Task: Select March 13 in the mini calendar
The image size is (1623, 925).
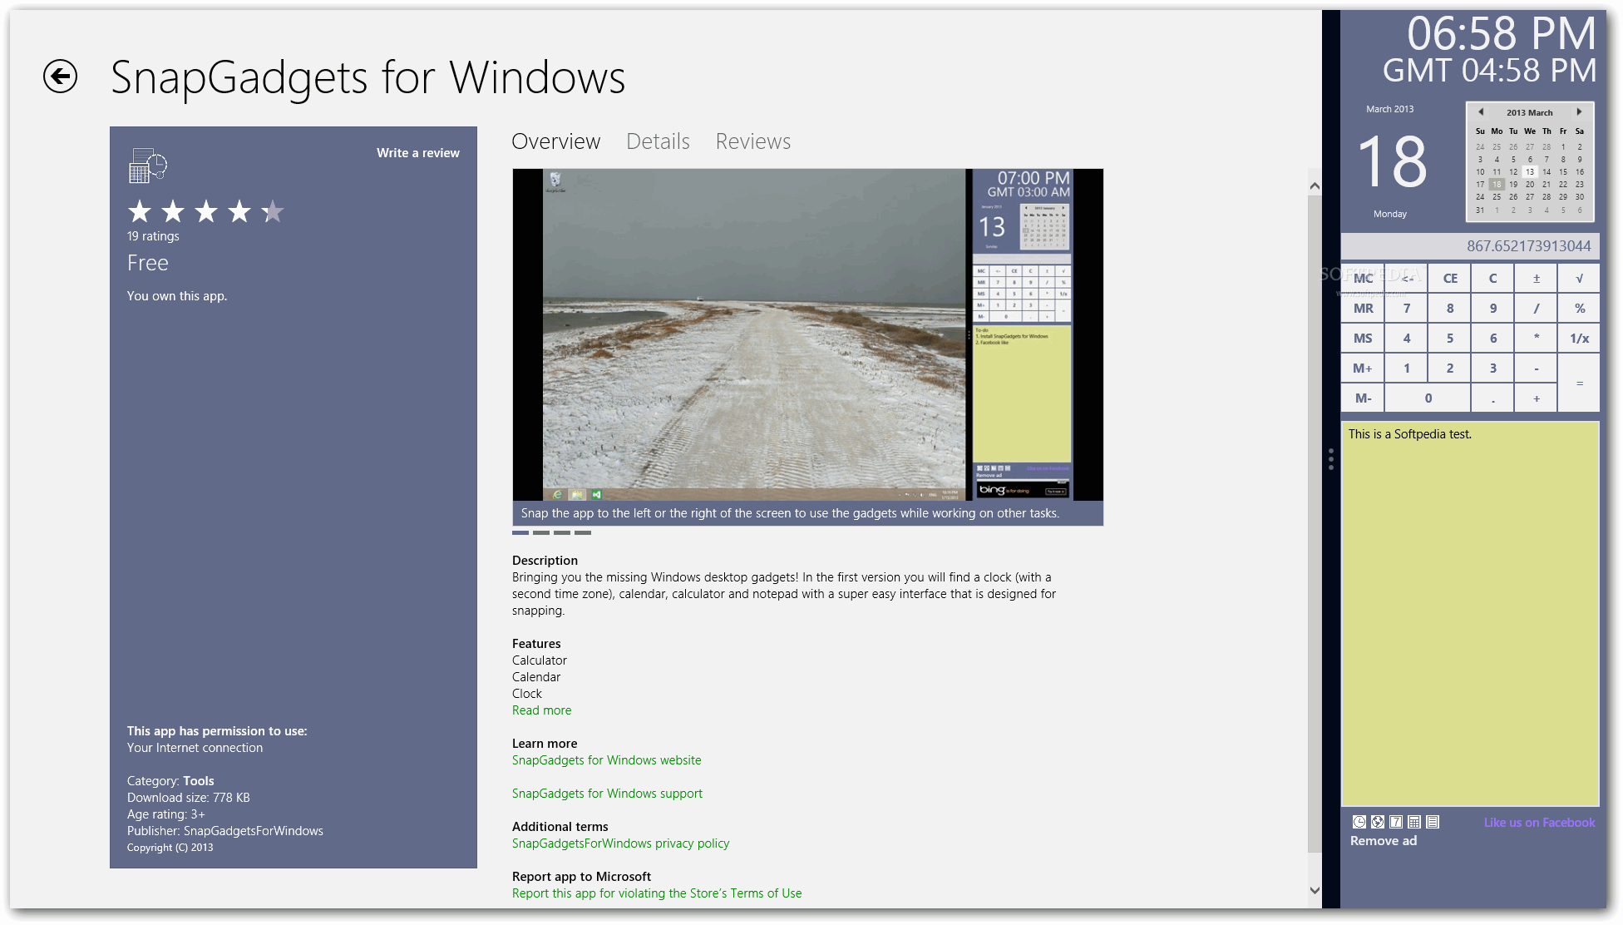Action: [1530, 172]
